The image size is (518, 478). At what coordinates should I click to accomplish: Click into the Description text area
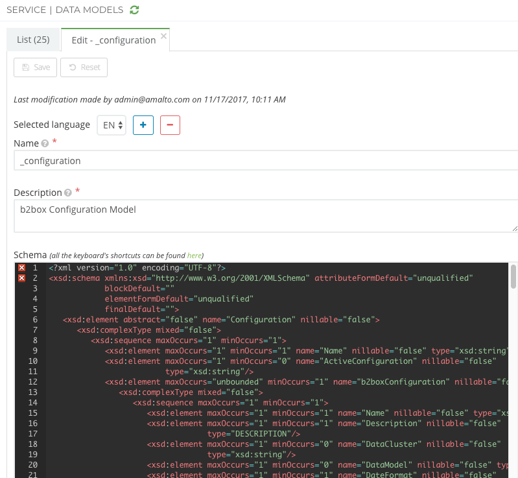pos(266,216)
